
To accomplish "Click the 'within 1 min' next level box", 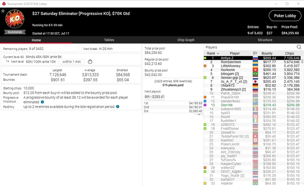I will coord(72,62).
